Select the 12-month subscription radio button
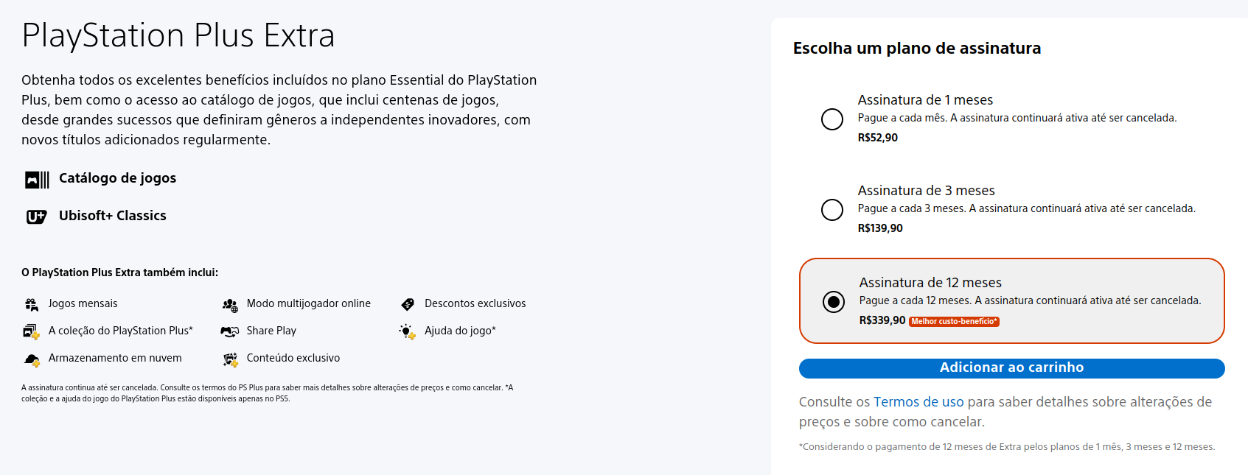The width and height of the screenshot is (1248, 475). 834,301
